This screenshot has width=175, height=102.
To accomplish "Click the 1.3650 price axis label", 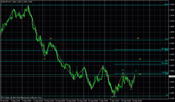I will pos(172,26).
